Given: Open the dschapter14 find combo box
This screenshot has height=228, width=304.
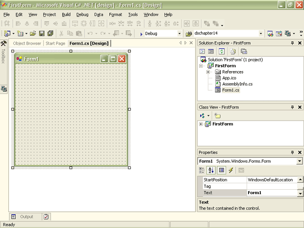Looking at the screenshot, I should (x=261, y=33).
